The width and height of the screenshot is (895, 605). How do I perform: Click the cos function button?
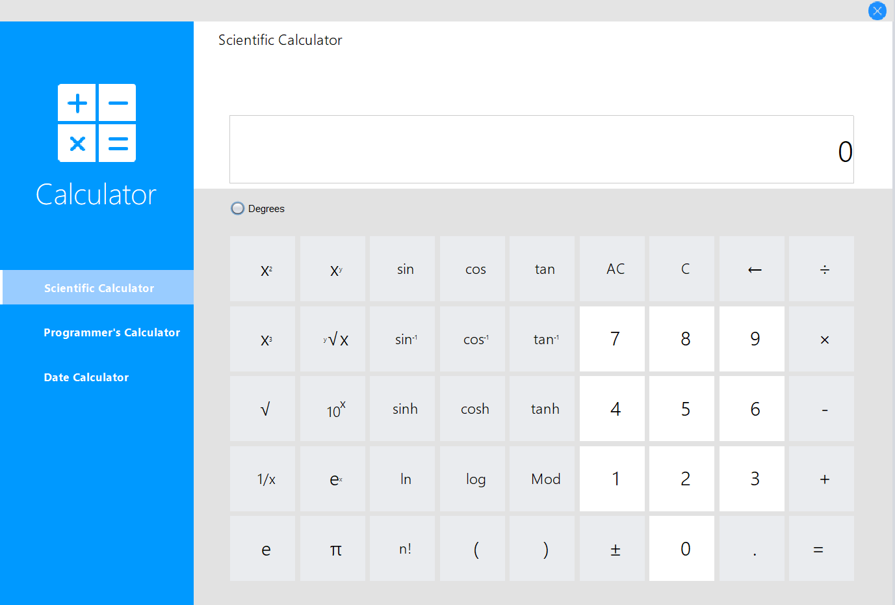tap(473, 269)
